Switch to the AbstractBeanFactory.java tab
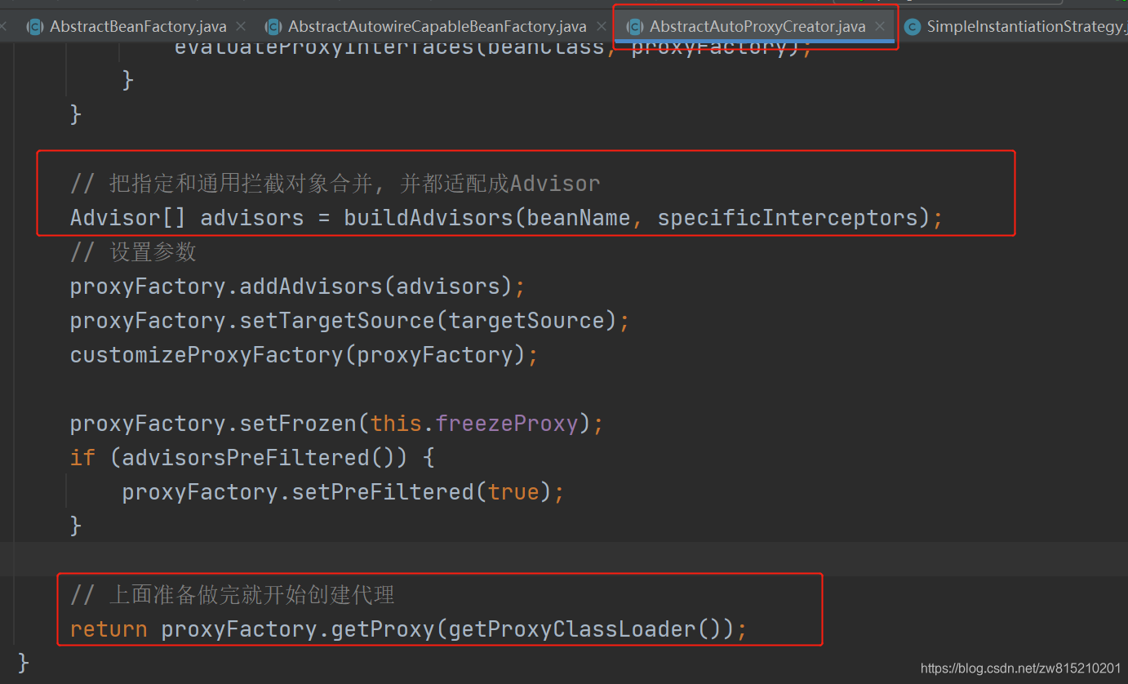This screenshot has height=684, width=1128. [x=138, y=27]
